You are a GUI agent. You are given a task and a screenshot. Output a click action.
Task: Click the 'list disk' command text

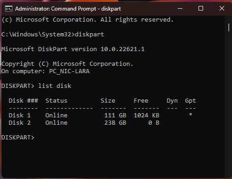[x=55, y=86]
